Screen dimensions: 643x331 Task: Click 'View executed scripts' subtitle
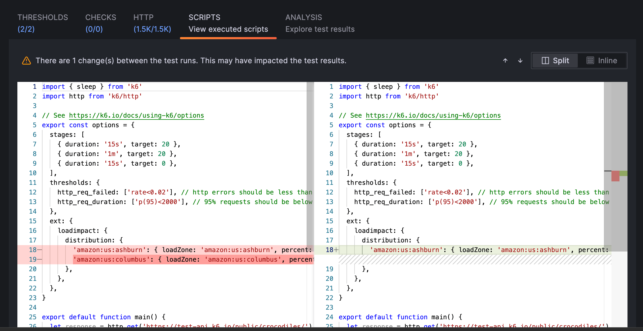click(x=228, y=29)
